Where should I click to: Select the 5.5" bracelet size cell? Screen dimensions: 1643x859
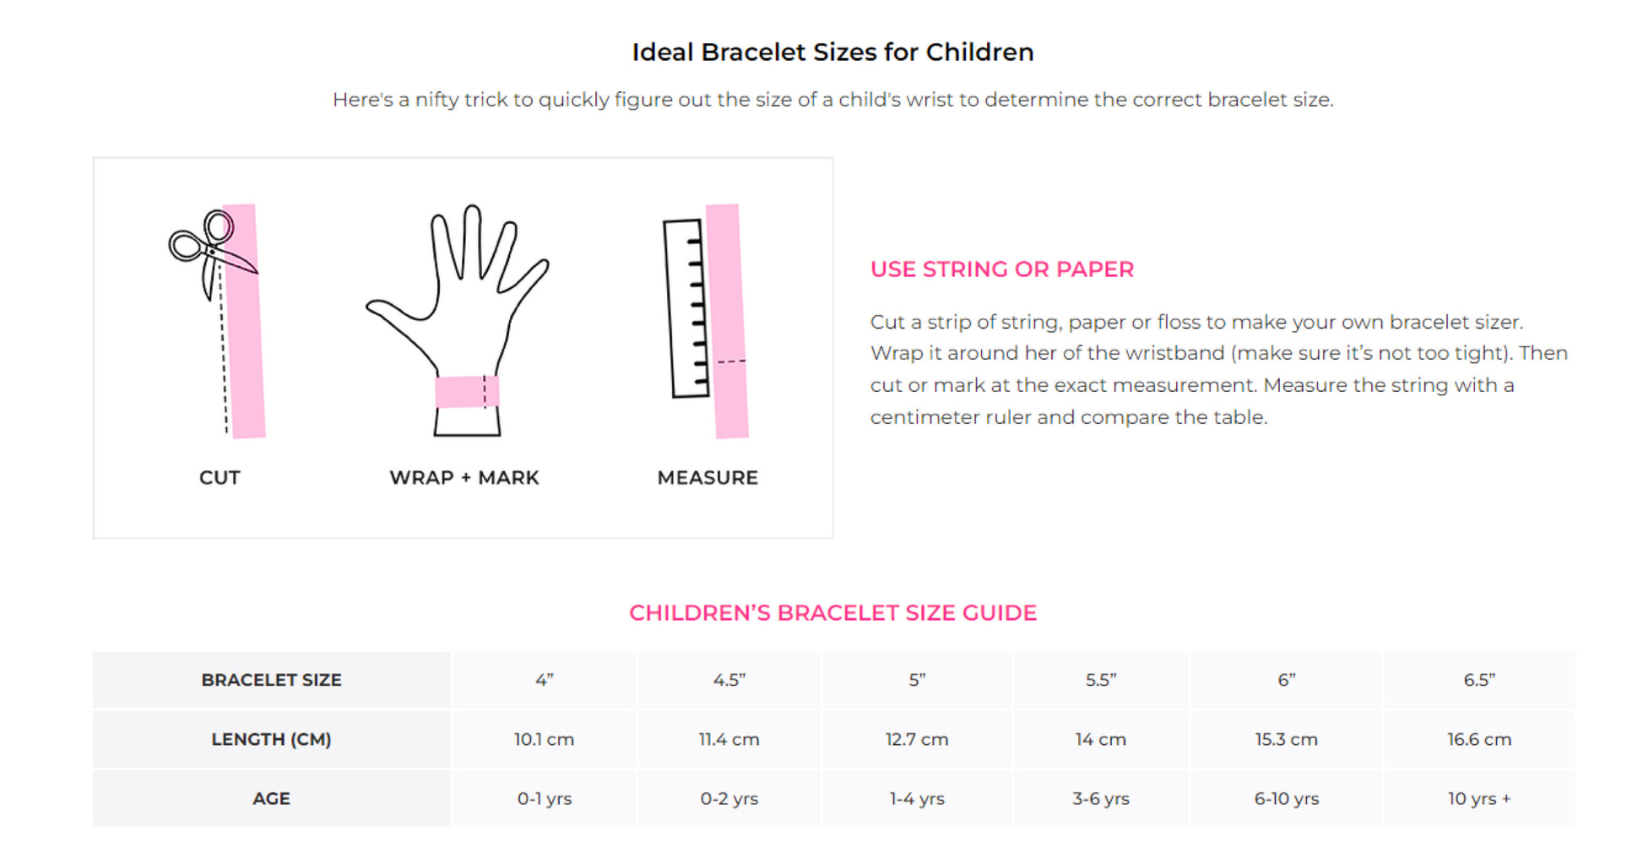click(x=1101, y=680)
